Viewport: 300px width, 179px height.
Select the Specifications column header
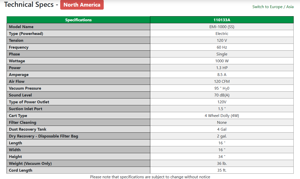pos(78,20)
